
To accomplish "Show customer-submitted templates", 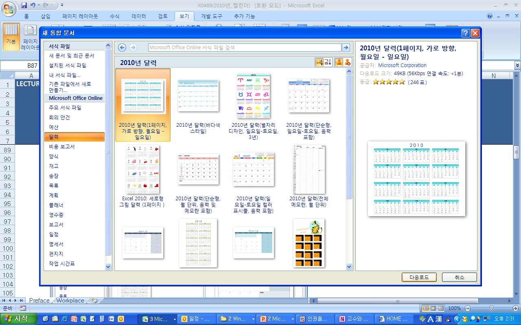I will [x=339, y=62].
